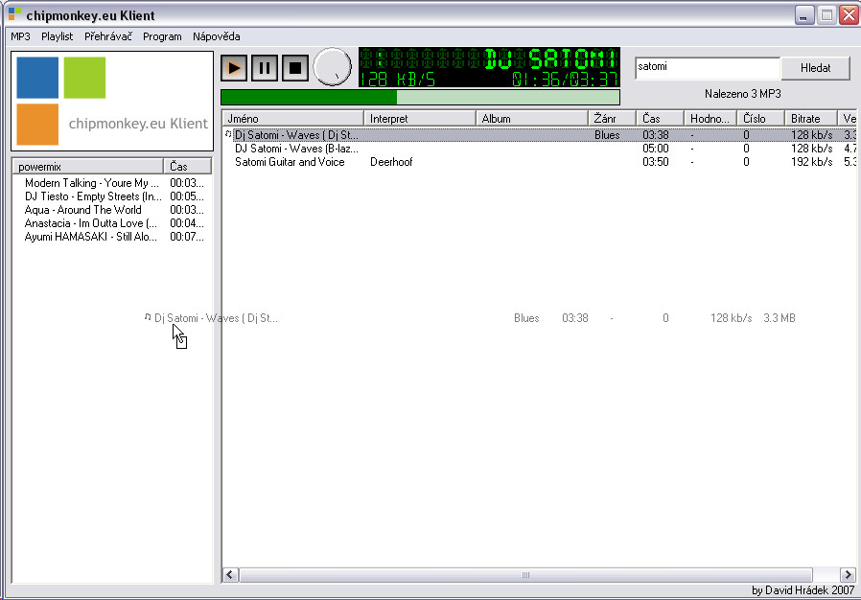Click the Hodno... column header

coord(710,119)
